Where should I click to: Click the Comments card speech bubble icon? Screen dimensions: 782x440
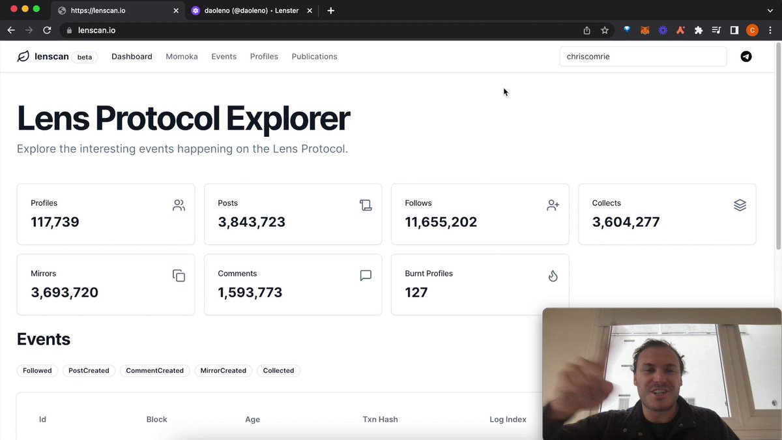pos(366,276)
